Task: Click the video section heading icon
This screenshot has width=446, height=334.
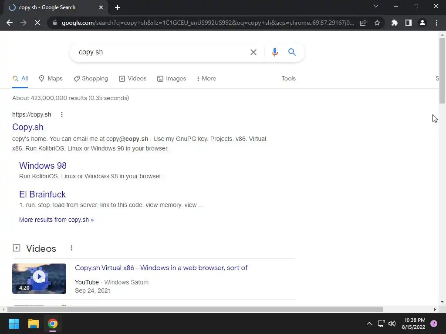Action: [x=17, y=248]
